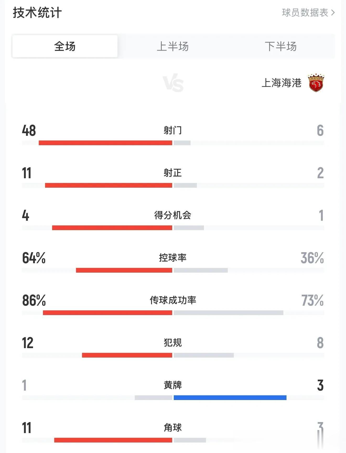Click the gray 传球成功率 pass-accuracy bar
The width and height of the screenshot is (346, 453).
228,313
